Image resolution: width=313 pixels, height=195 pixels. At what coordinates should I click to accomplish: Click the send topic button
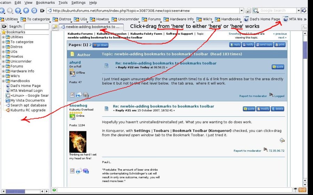(264, 45)
